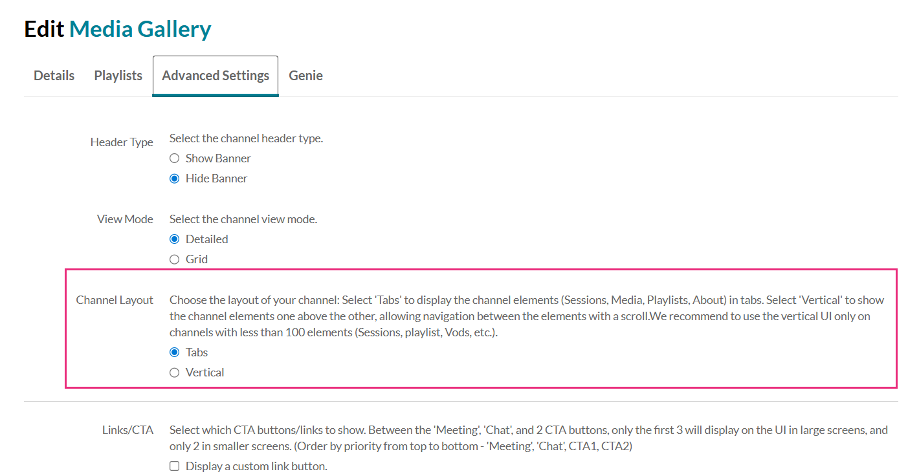Select Tabs channel layout radio button

point(174,352)
